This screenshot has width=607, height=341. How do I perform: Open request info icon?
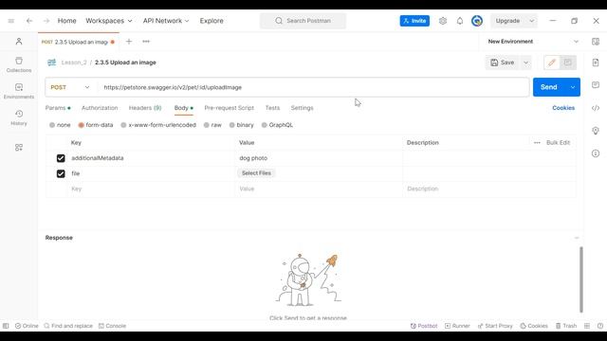596,153
